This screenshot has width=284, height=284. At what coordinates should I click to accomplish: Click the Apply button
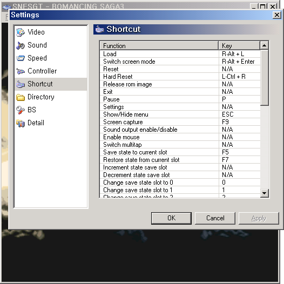pyautogui.click(x=259, y=218)
